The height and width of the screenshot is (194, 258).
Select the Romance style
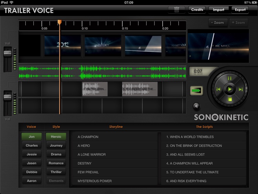(x=56, y=163)
